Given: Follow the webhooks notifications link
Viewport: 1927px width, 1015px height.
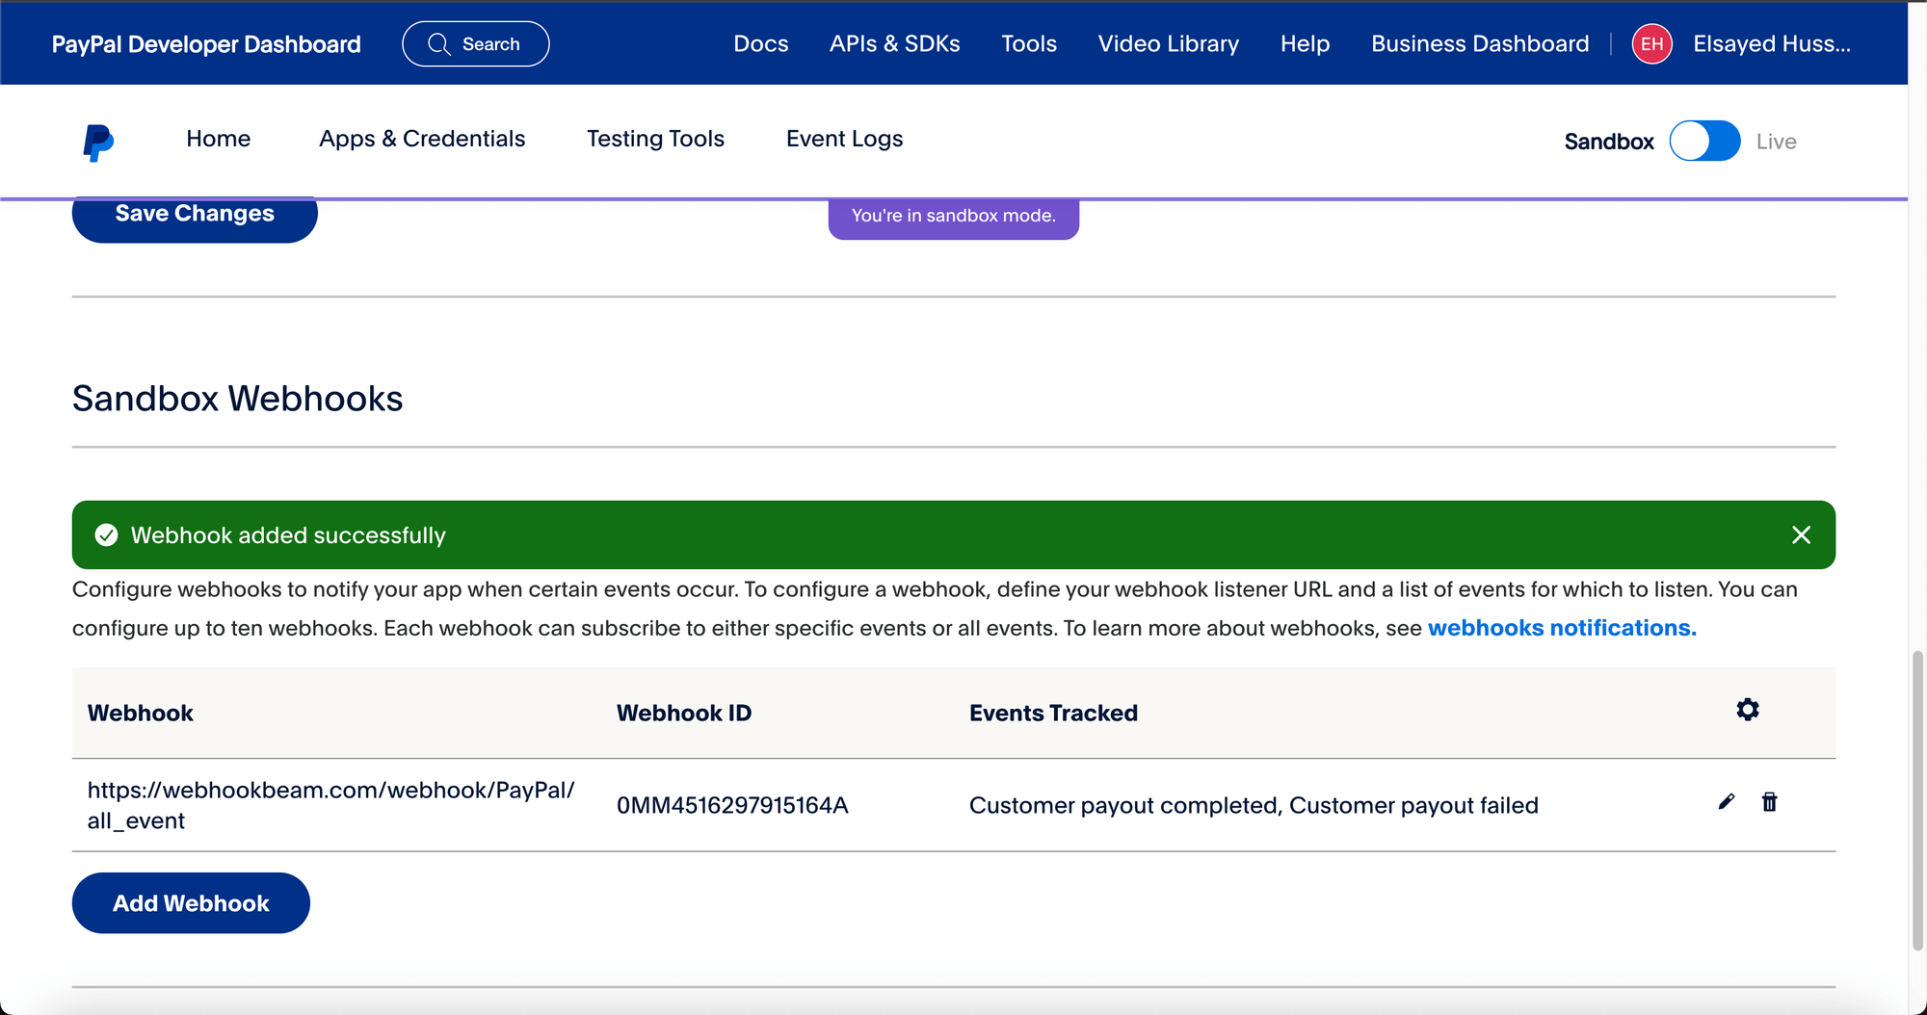Looking at the screenshot, I should click(x=1561, y=628).
